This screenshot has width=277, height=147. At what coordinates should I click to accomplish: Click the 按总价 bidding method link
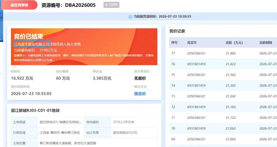pyautogui.click(x=140, y=94)
